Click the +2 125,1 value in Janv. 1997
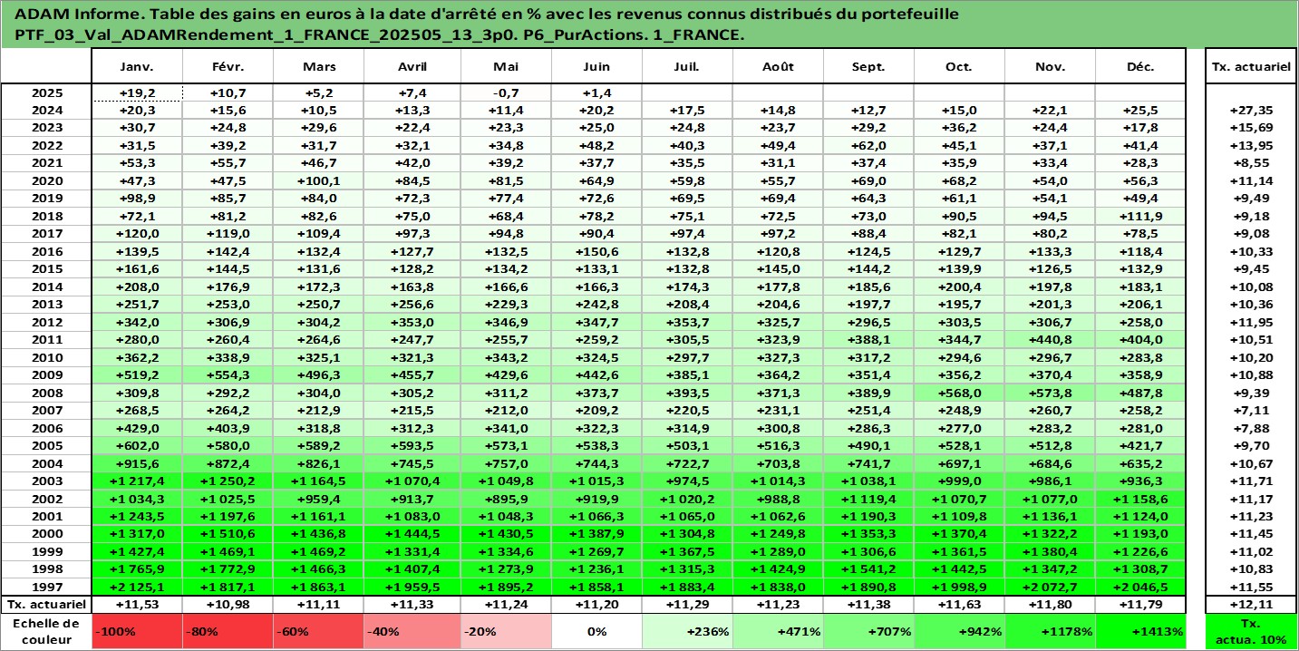Image resolution: width=1299 pixels, height=651 pixels. pyautogui.click(x=138, y=587)
